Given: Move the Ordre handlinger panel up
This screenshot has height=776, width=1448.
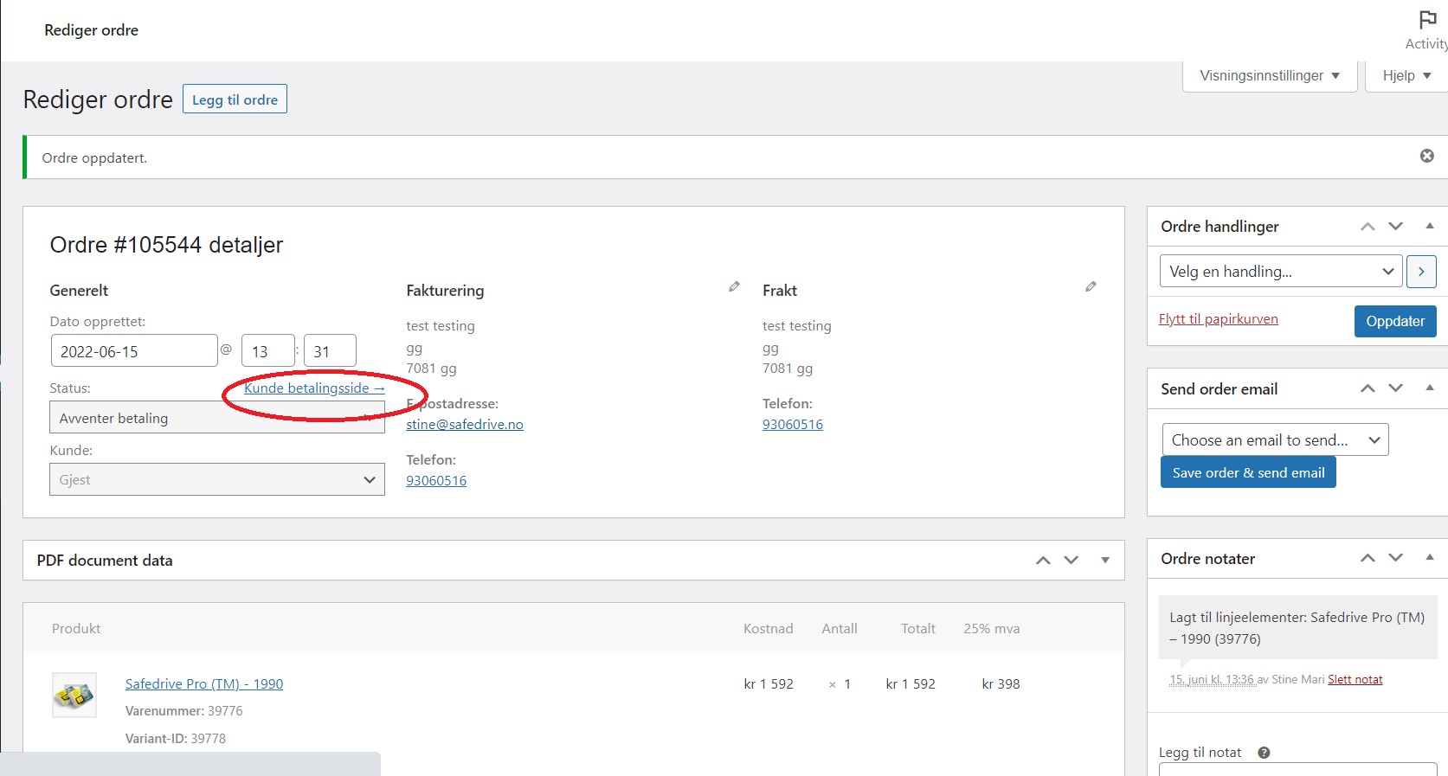Looking at the screenshot, I should pos(1368,227).
